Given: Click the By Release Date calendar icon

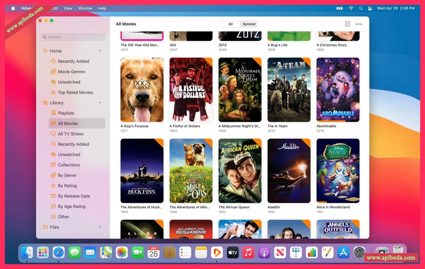Looking at the screenshot, I should click(x=53, y=196).
